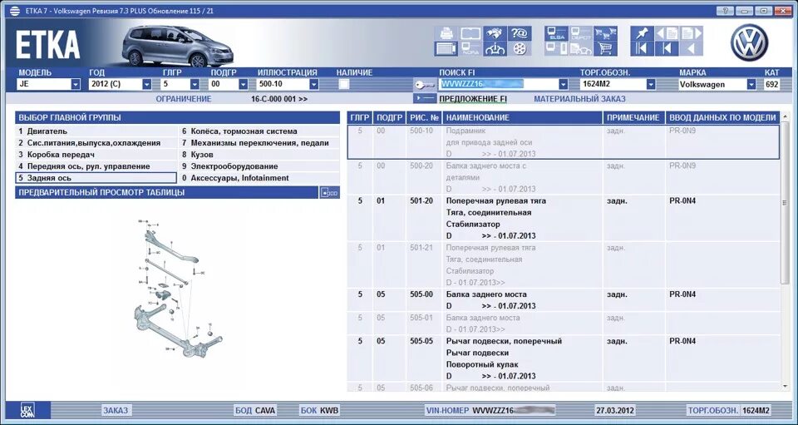798x425 pixels.
Task: Open the ИЛЛЮСТРАЦИЯ dropdown showing 500-10
Action: 314,85
